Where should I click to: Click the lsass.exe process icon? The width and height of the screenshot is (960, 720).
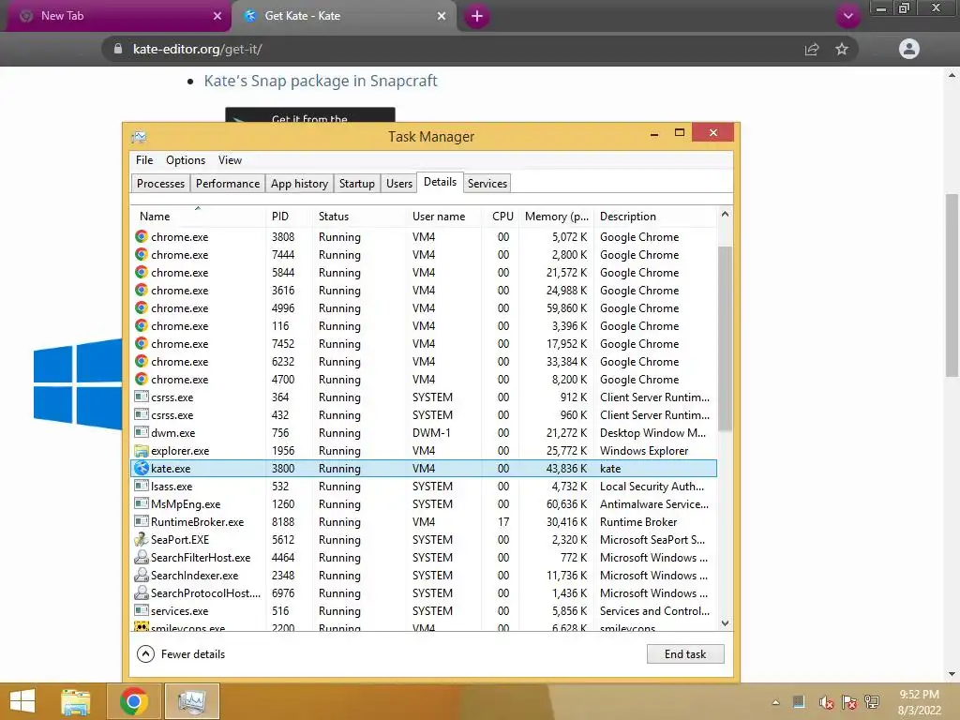point(142,486)
